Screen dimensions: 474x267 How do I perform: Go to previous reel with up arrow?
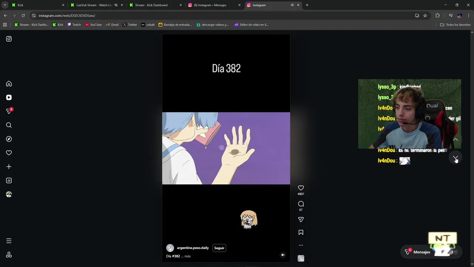pyautogui.click(x=455, y=140)
